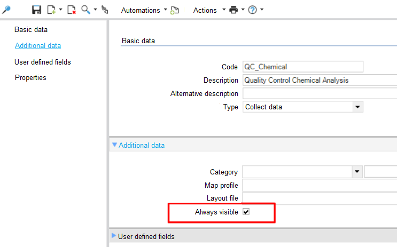Image resolution: width=397 pixels, height=247 pixels.
Task: Go to User defined fields in the left navigation
Action: [43, 62]
